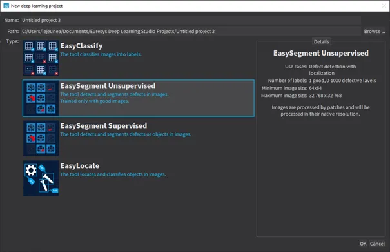Click 'The tool locates and classifies objects' text

113,174
